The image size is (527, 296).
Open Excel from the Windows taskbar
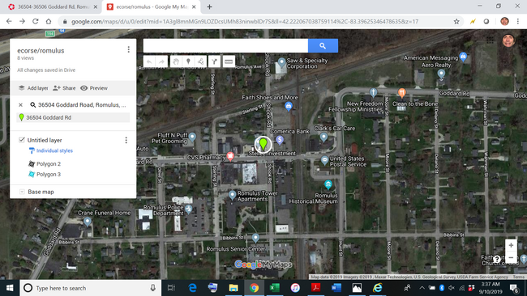(x=275, y=288)
